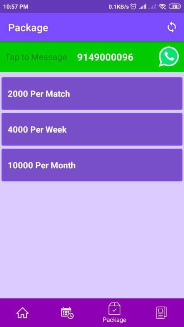This screenshot has width=184, height=327.
Task: Tap the green WhatsApp message banner
Action: [92, 57]
